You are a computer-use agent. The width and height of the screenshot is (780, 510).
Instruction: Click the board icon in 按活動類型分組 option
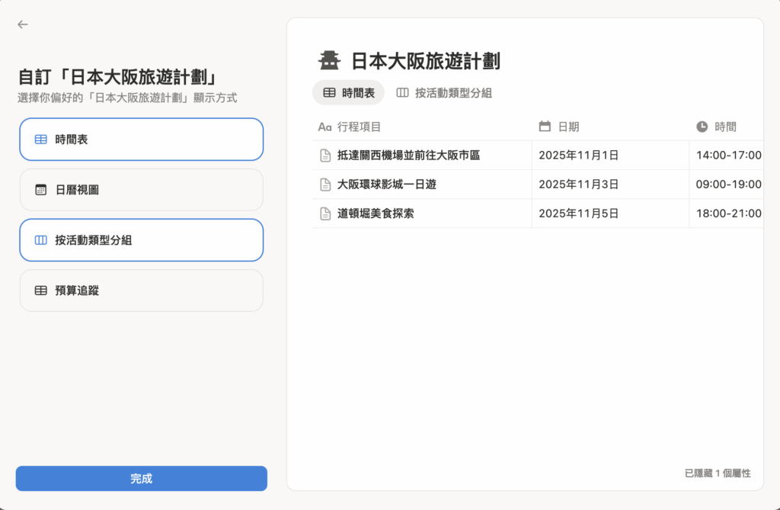(41, 240)
